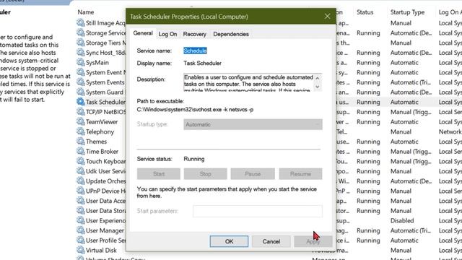Click the description scroll up arrow
Viewport: 462px width, 260px height.
coord(318,78)
